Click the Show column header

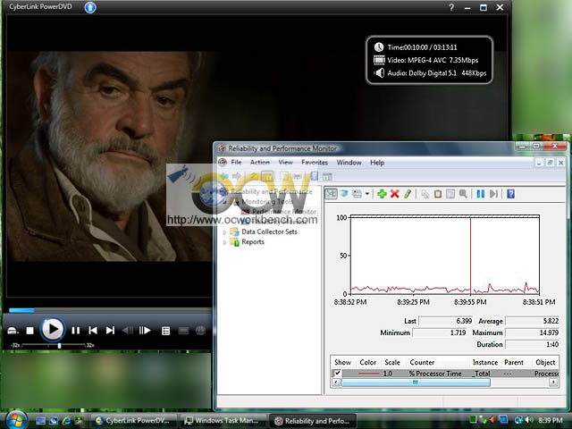342,362
